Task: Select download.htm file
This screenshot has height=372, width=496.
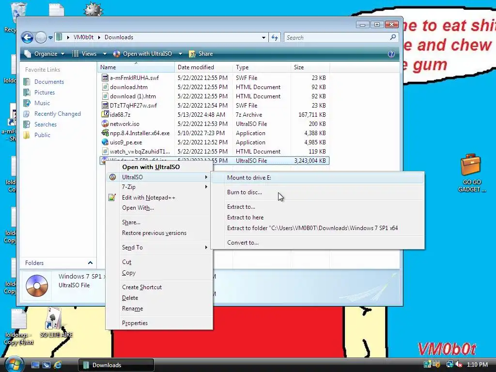Action: click(128, 87)
